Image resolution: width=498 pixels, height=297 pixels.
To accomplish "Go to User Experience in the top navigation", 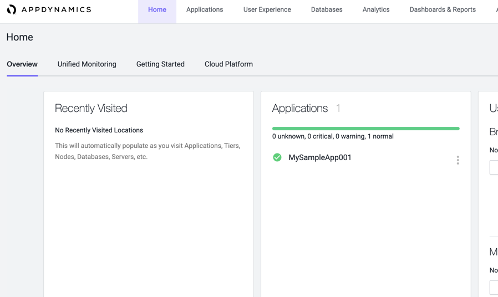I will pos(267,9).
